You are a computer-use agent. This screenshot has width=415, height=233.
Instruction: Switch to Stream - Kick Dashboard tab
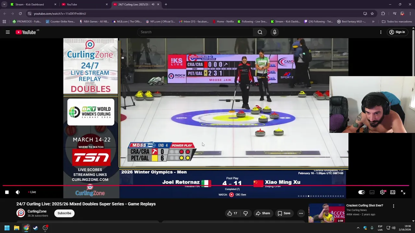[x=32, y=5]
